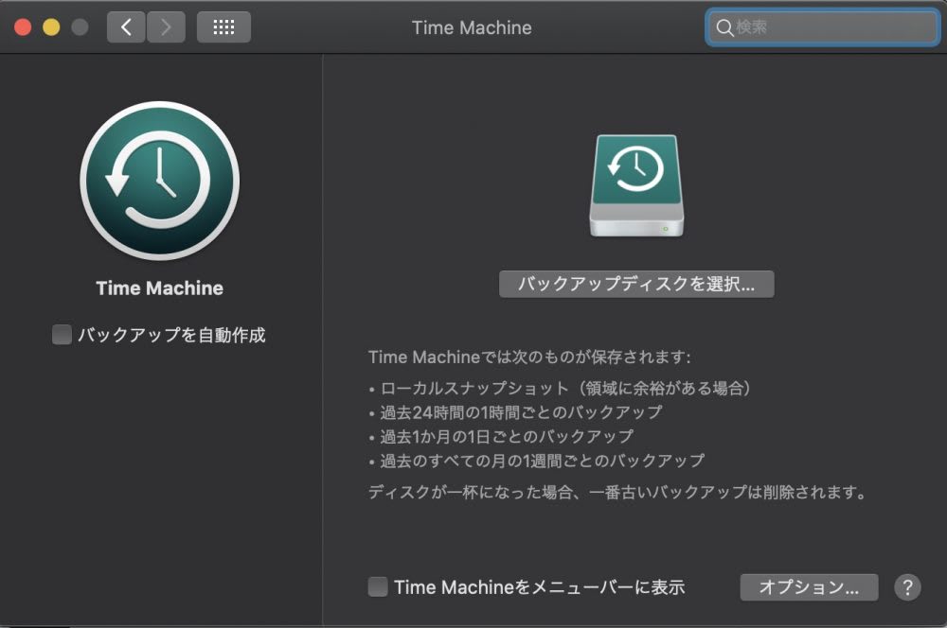Open the バックアップディスクを選択 dialog
947x628 pixels.
(x=636, y=283)
